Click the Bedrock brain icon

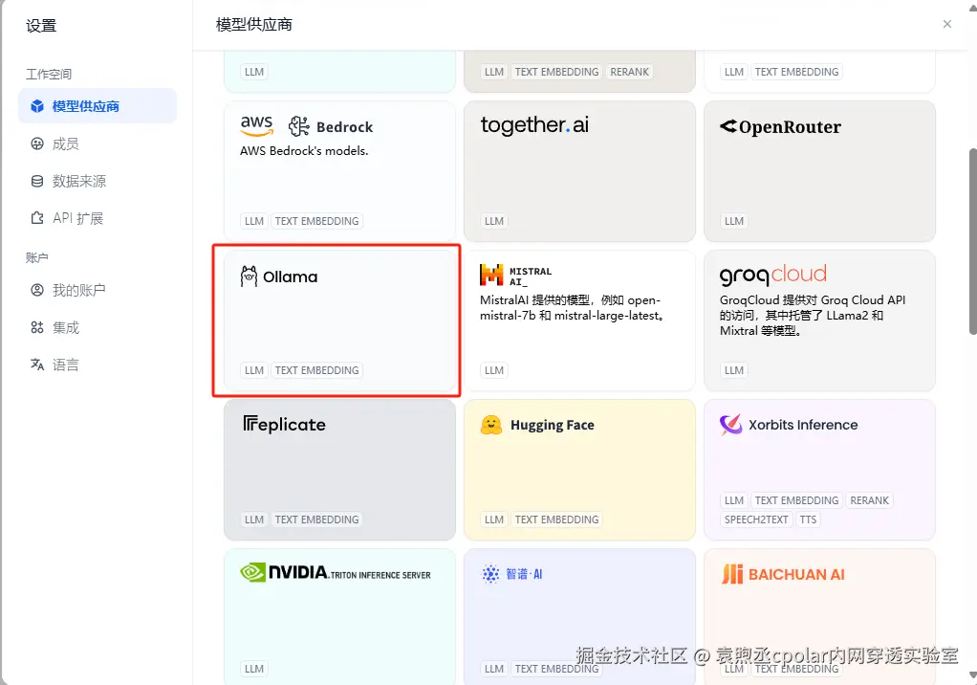[299, 126]
